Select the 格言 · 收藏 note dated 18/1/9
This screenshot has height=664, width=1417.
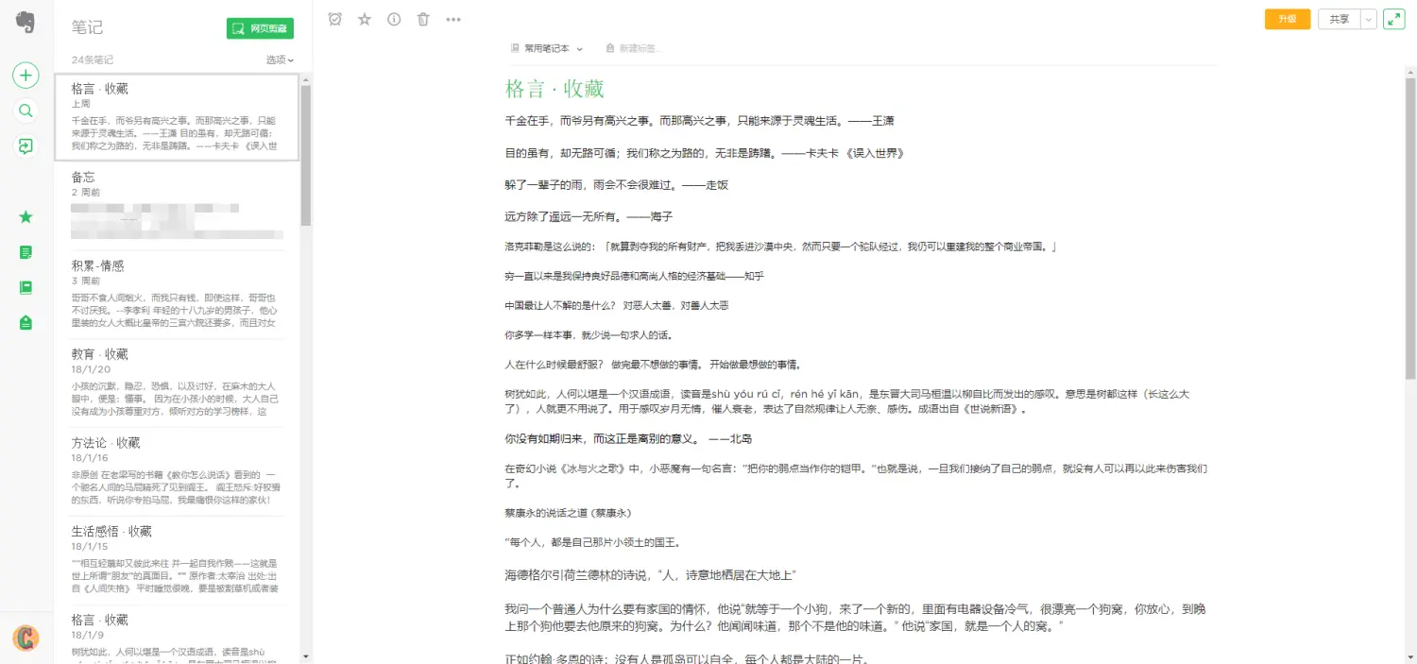pyautogui.click(x=176, y=635)
